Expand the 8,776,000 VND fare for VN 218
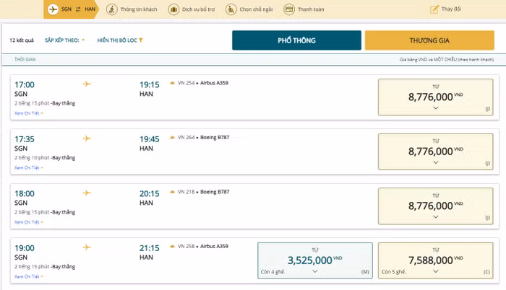The image size is (506, 290). point(435,217)
